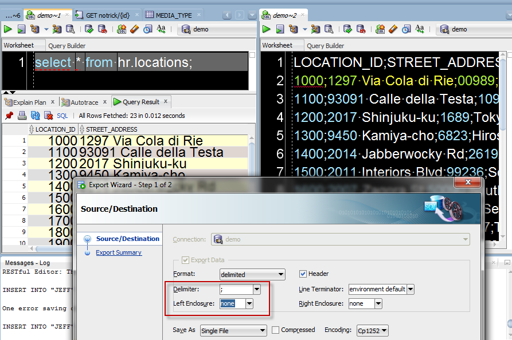Close the Query Result tab
The image size is (512, 340).
(x=166, y=101)
